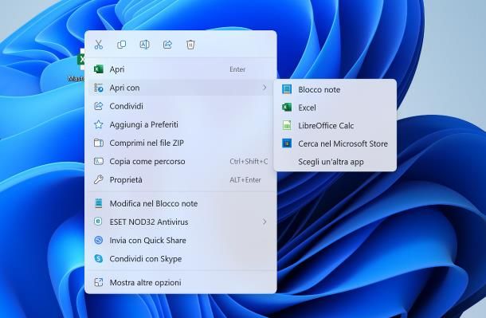The height and width of the screenshot is (318, 486).
Task: Click the ESET shield icon
Action: pyautogui.click(x=98, y=222)
